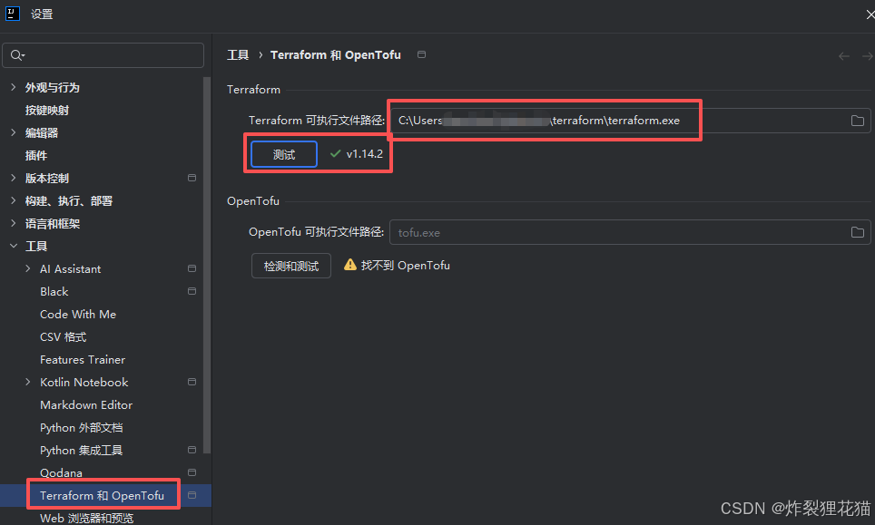Open the 按键映射 settings page
This screenshot has width=875, height=525.
tap(47, 111)
